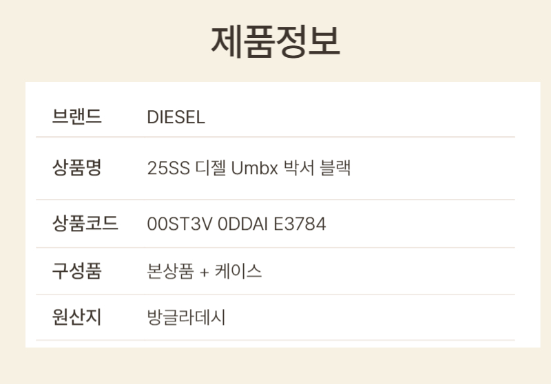The image size is (551, 384).
Task: Click the 구성품 label
Action: (76, 271)
